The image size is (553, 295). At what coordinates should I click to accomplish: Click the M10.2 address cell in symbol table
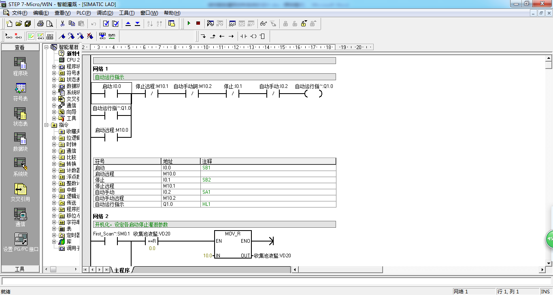[181, 198]
